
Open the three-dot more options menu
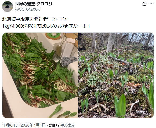[151, 4]
